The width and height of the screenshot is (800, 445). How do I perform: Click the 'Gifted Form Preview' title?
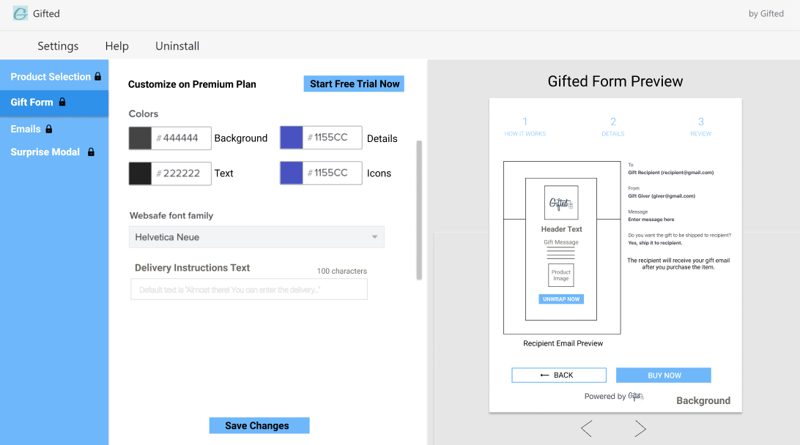click(615, 81)
